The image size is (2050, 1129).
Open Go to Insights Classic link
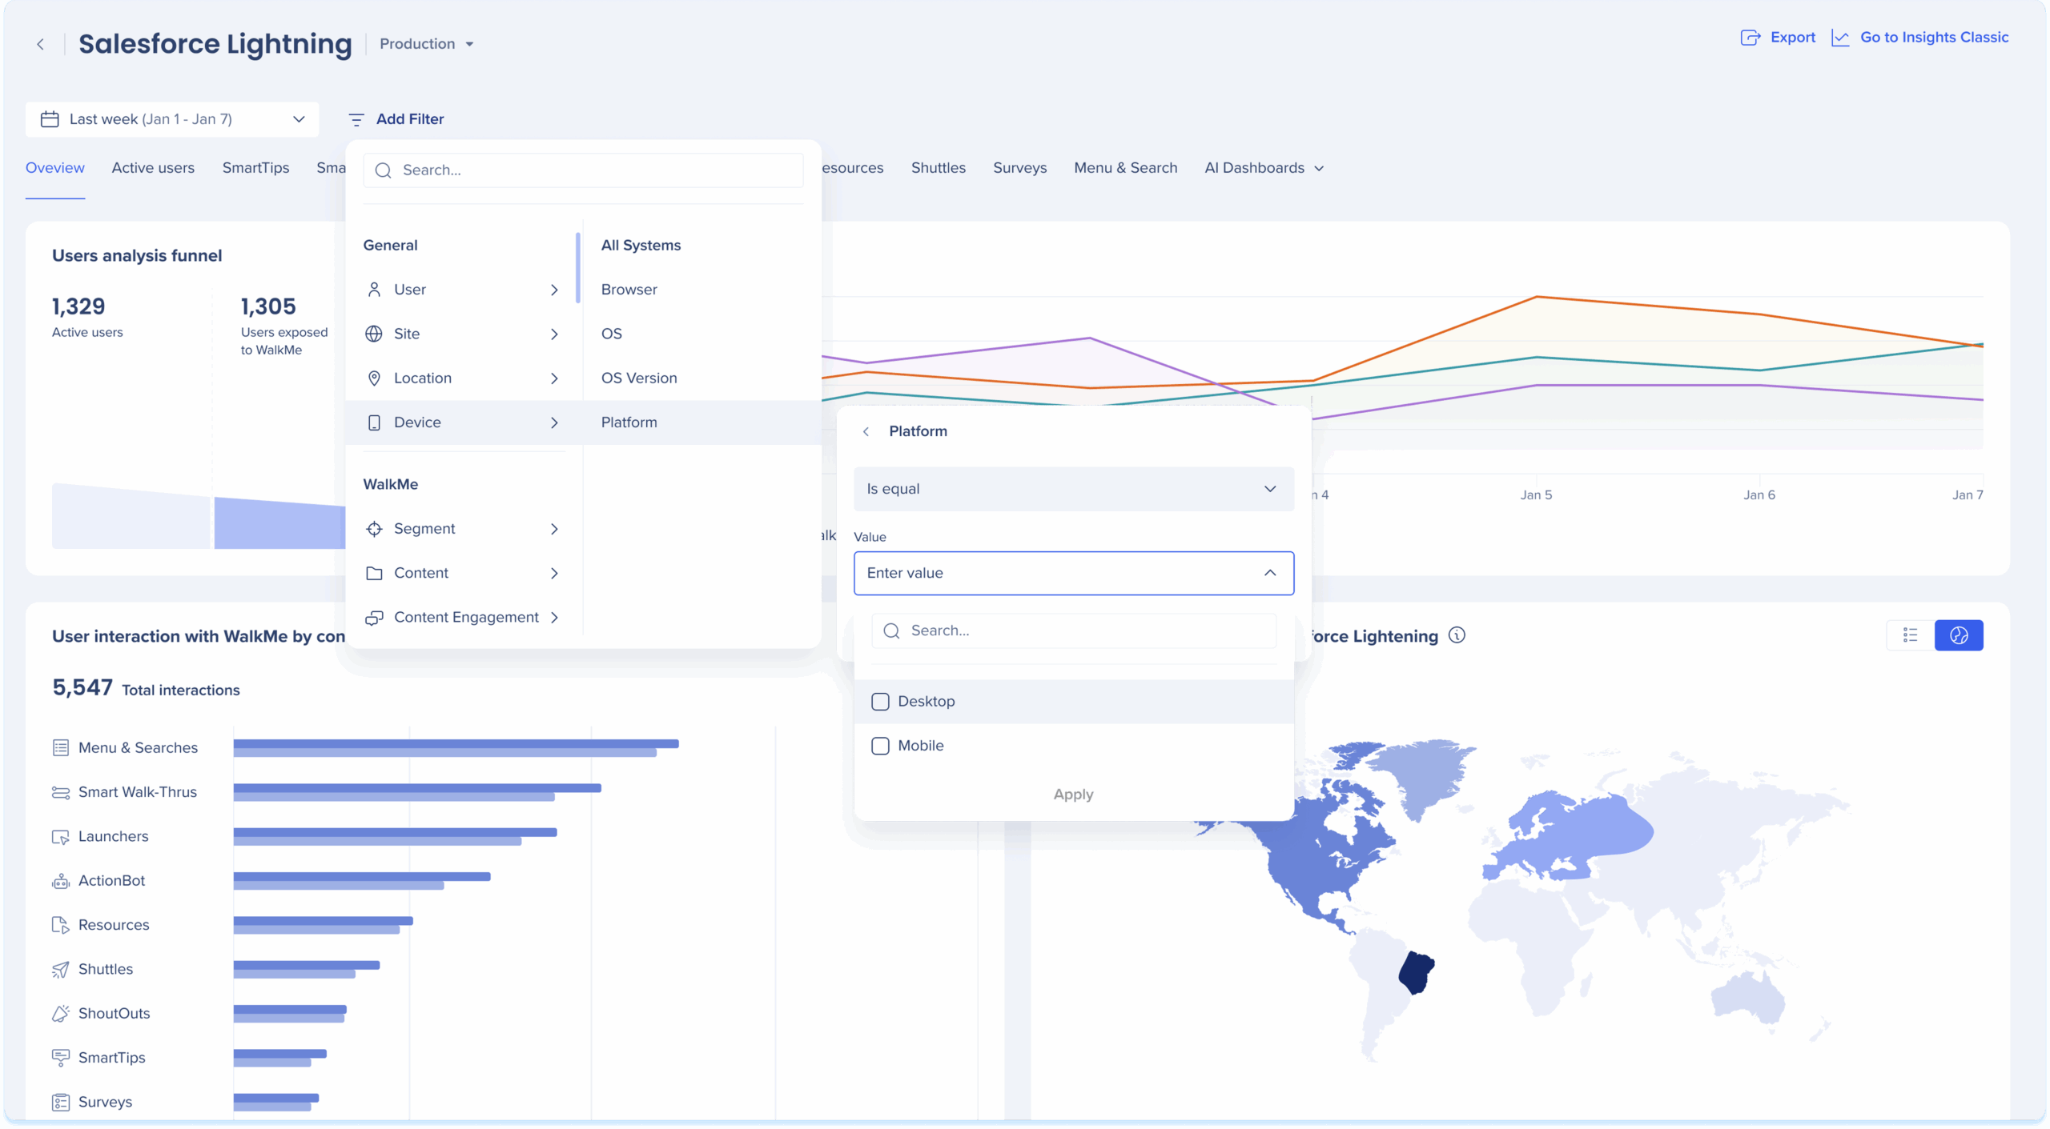[1933, 38]
